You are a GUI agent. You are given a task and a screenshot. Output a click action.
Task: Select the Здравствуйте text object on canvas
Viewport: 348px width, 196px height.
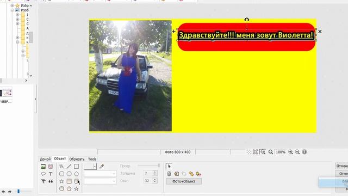tap(246, 35)
